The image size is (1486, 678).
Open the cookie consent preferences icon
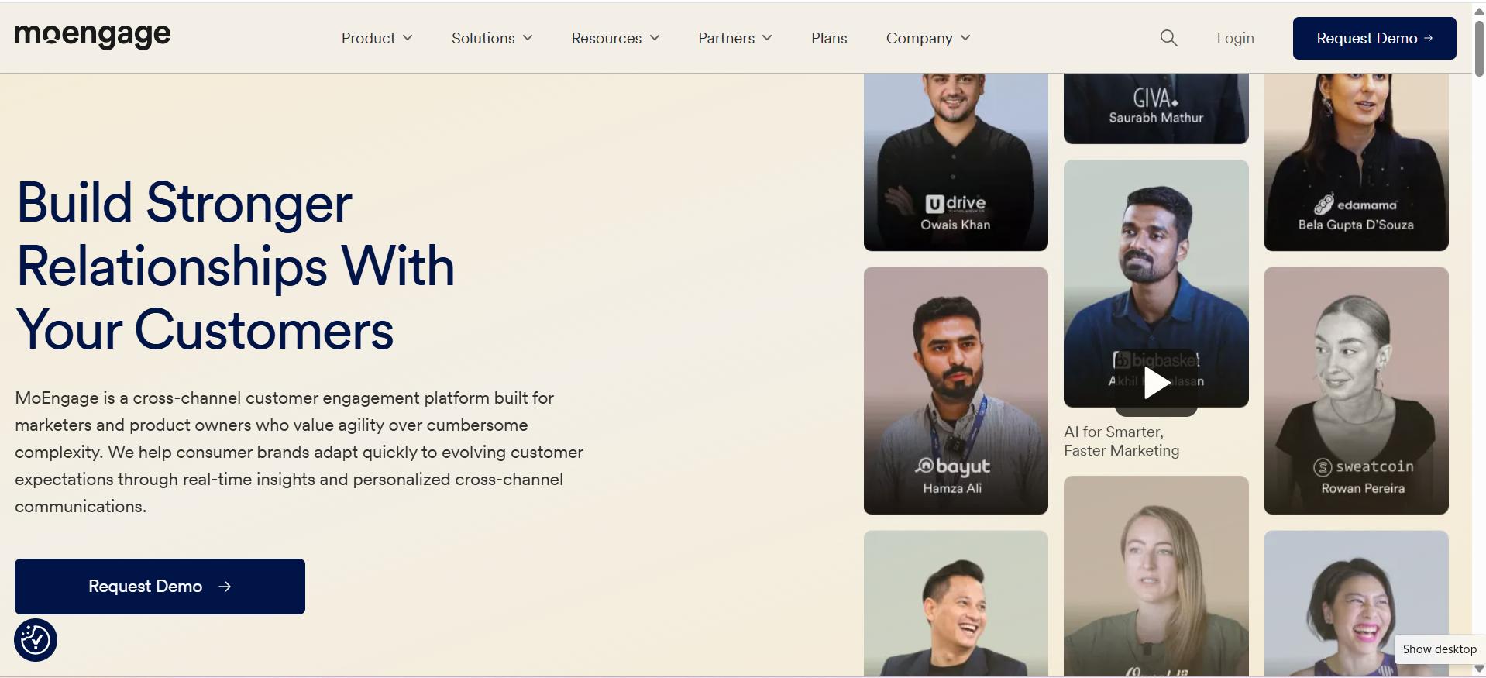point(36,640)
